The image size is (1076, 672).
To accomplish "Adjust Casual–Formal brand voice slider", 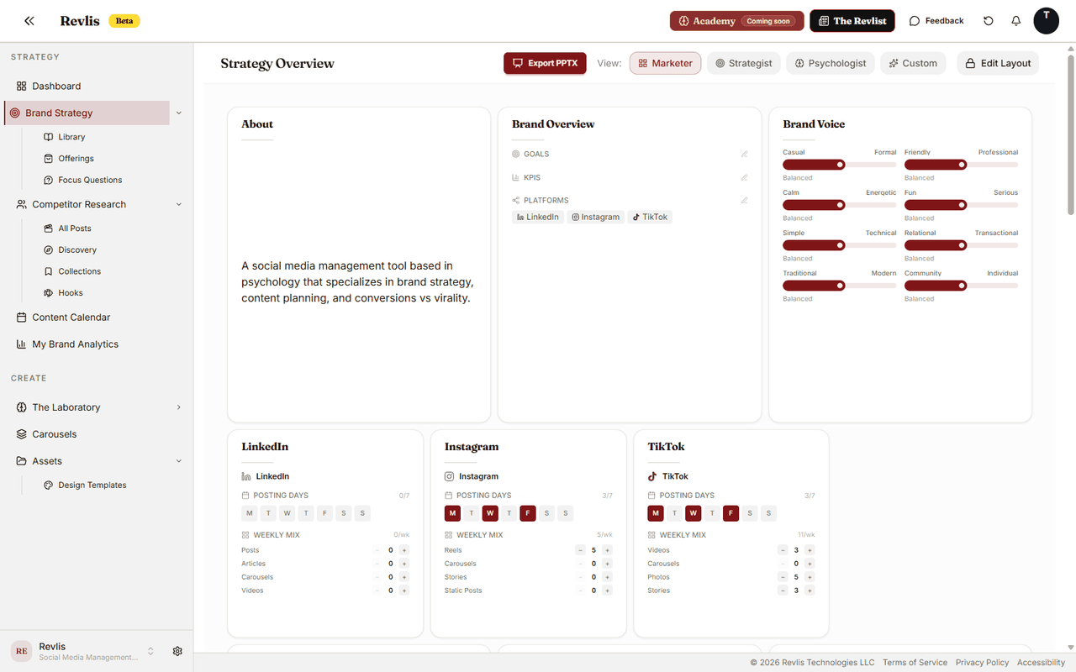I will tap(840, 165).
